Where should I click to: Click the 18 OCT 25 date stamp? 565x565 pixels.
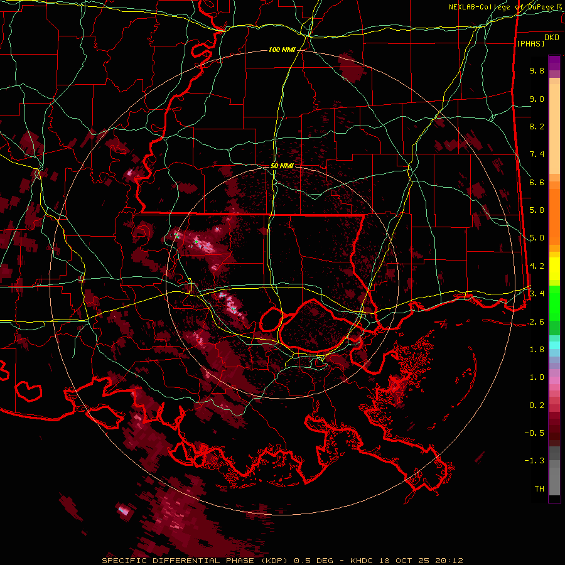[x=403, y=561]
